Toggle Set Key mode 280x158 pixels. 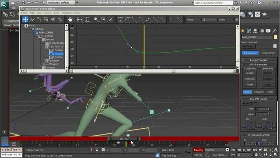pos(198,155)
